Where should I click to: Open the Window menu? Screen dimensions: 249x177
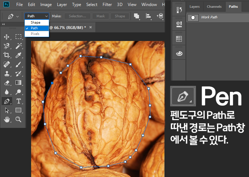(x=149, y=5)
